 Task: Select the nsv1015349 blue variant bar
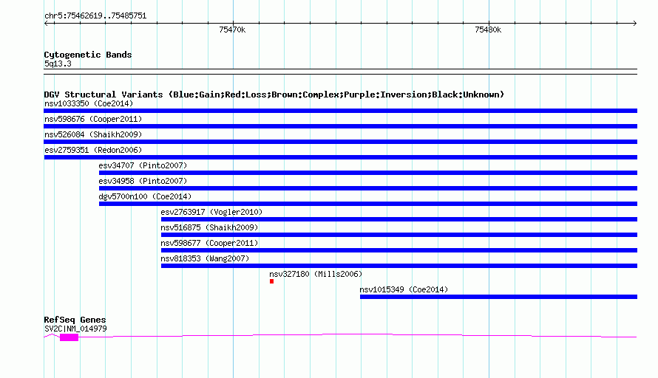point(498,297)
